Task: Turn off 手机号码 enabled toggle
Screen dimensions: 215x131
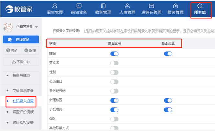Action: click(x=114, y=110)
